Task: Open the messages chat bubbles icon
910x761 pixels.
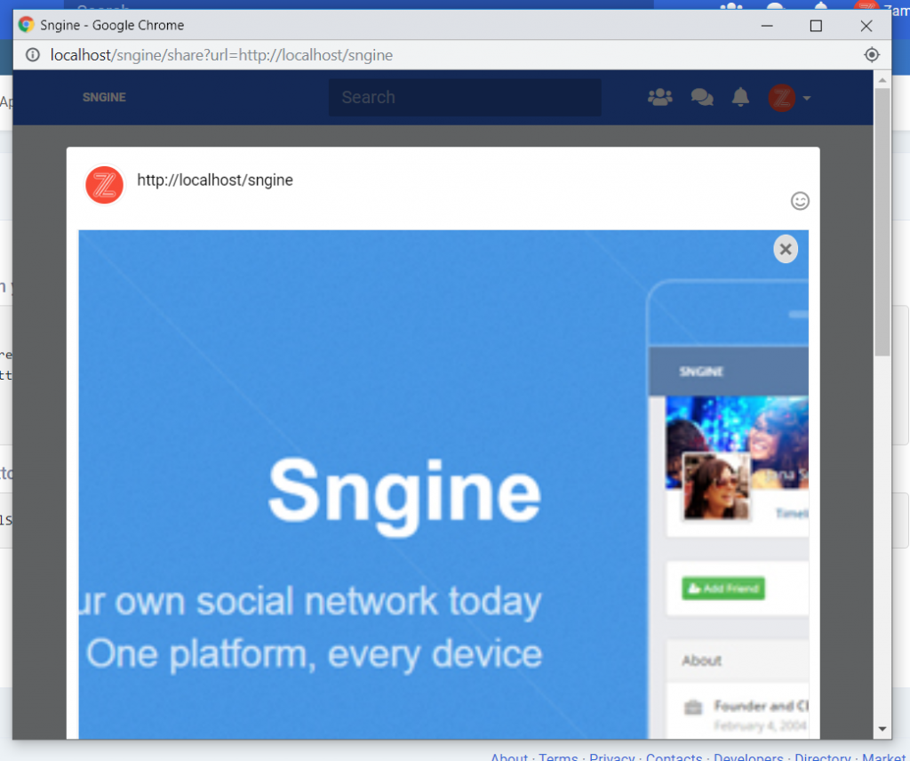Action: point(702,97)
